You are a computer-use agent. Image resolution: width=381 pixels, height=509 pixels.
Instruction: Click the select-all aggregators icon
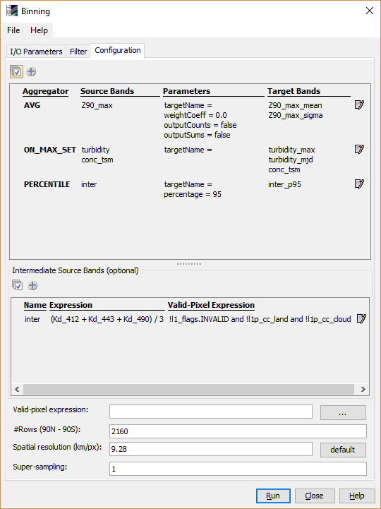(x=16, y=71)
